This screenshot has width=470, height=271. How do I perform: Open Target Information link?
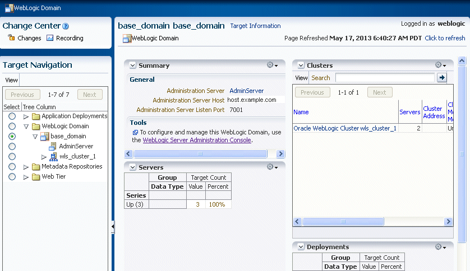point(255,26)
